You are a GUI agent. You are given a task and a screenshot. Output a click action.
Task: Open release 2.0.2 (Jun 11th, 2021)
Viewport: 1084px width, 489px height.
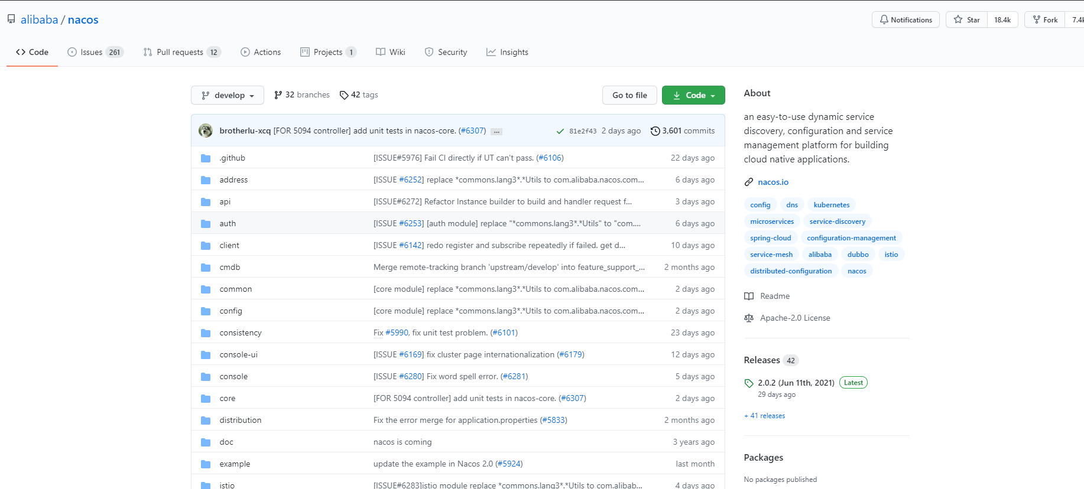pyautogui.click(x=796, y=383)
